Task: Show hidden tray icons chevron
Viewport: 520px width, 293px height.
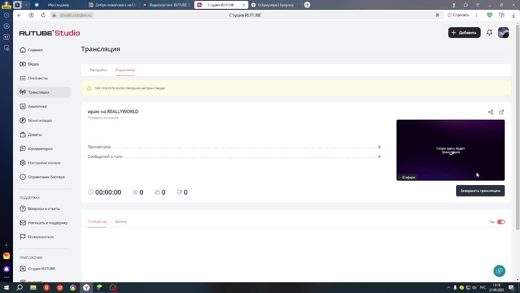Action: pyautogui.click(x=448, y=288)
